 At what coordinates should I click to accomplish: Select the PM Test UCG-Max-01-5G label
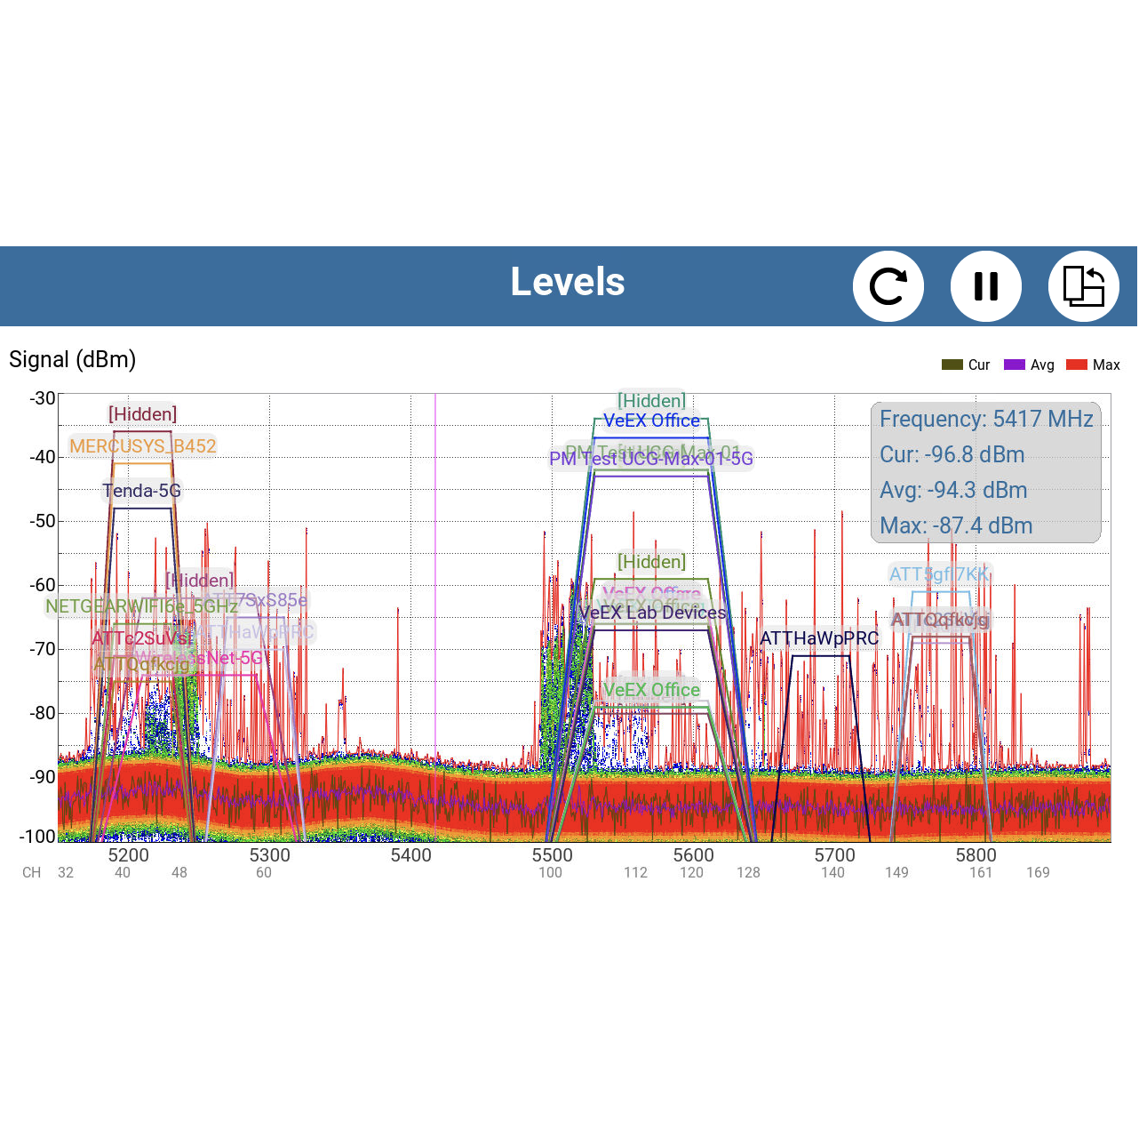pyautogui.click(x=651, y=459)
